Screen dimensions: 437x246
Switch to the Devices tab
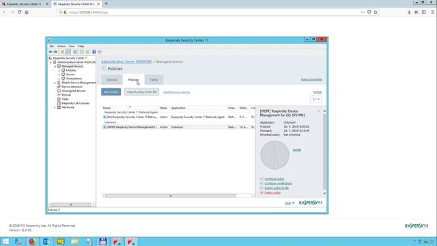[x=112, y=80]
